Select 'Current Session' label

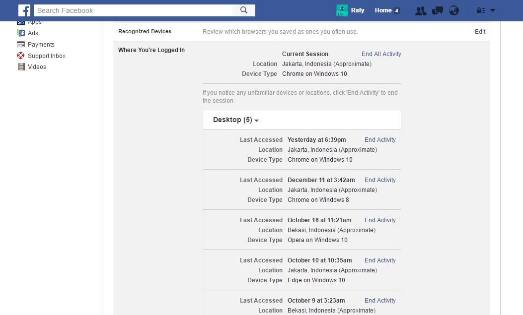pyautogui.click(x=305, y=54)
